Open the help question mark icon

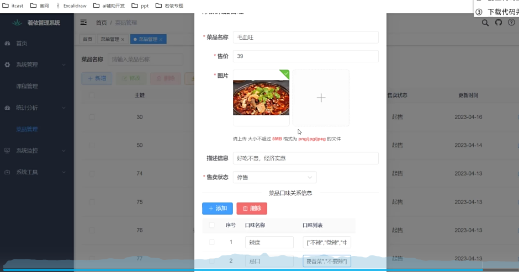(x=511, y=23)
